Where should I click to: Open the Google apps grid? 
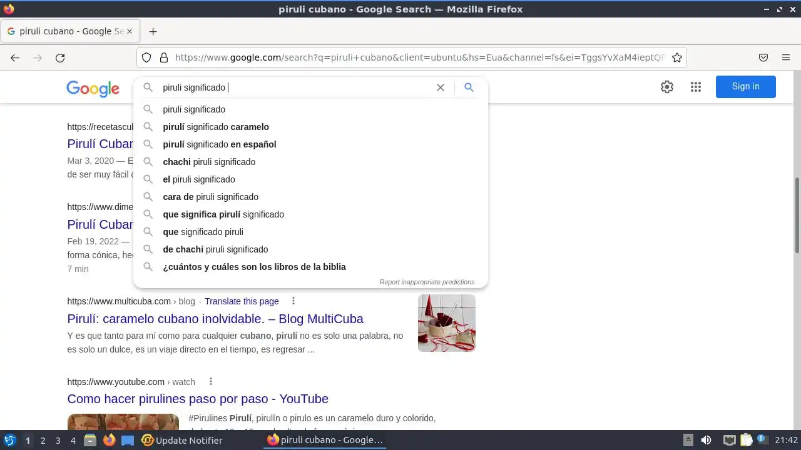pos(696,87)
